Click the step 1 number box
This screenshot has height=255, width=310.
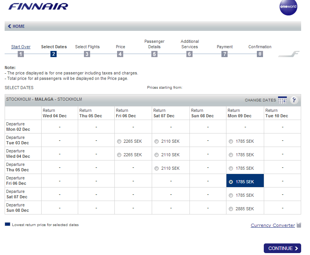point(21,54)
